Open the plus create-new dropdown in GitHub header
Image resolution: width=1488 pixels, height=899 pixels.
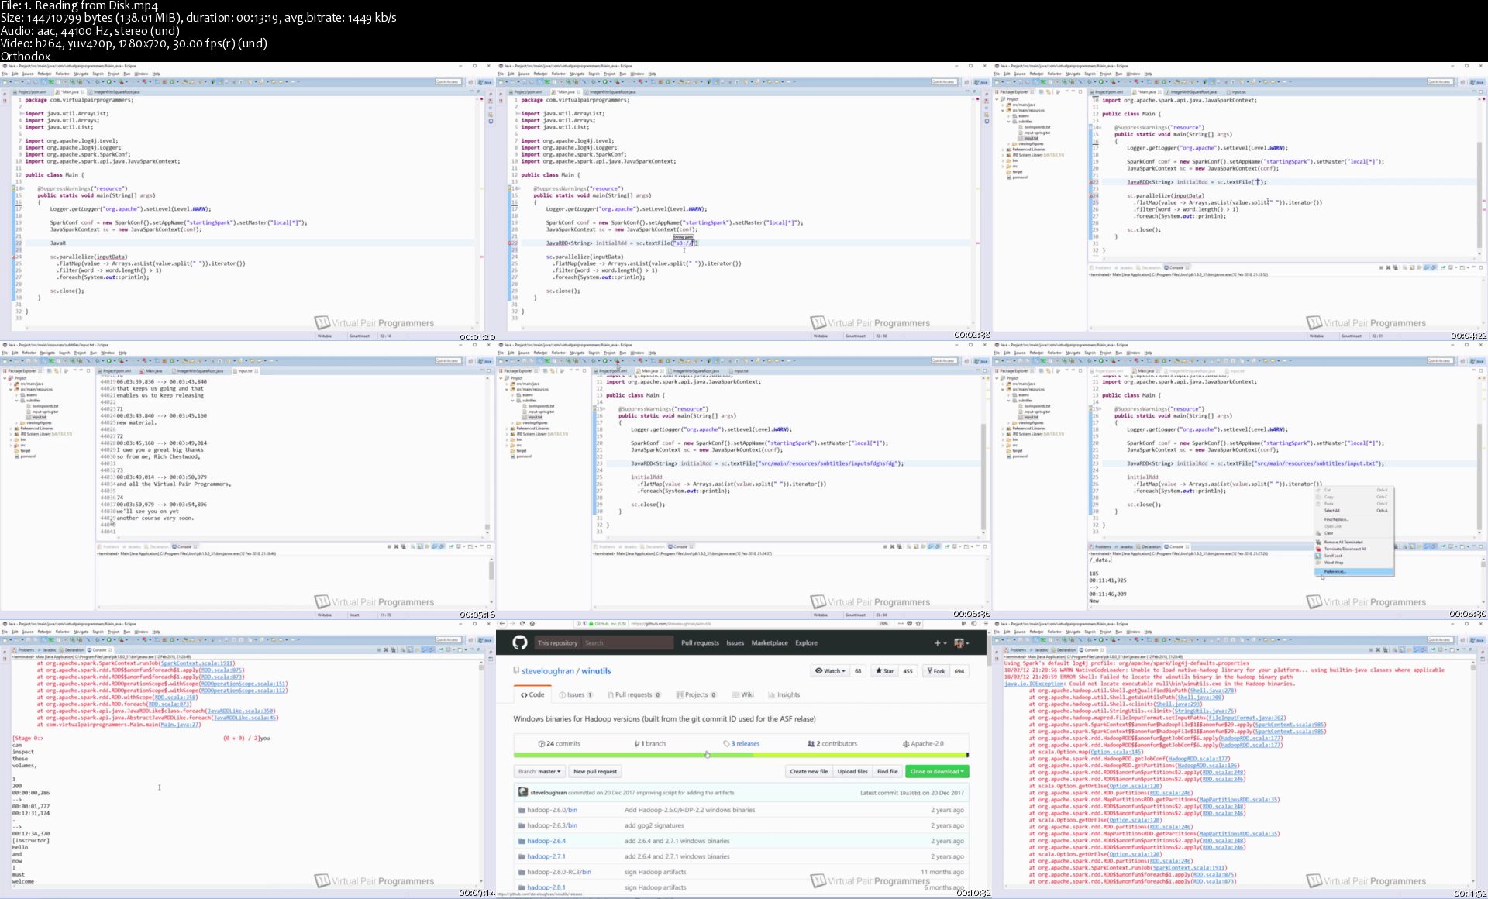pos(940,642)
